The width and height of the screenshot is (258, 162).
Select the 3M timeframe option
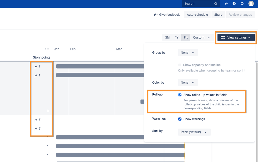pos(167,38)
